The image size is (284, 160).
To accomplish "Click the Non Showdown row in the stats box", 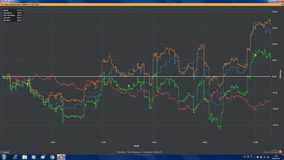I will pos(12,15).
